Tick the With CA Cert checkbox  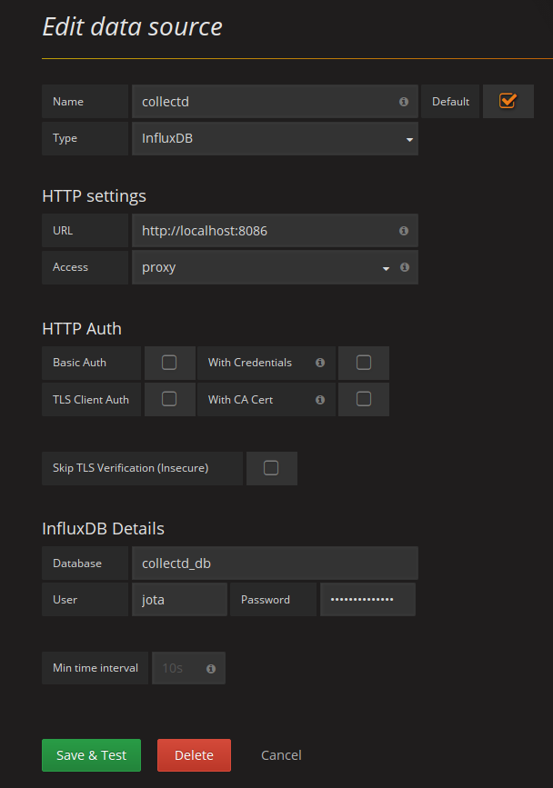click(x=364, y=399)
